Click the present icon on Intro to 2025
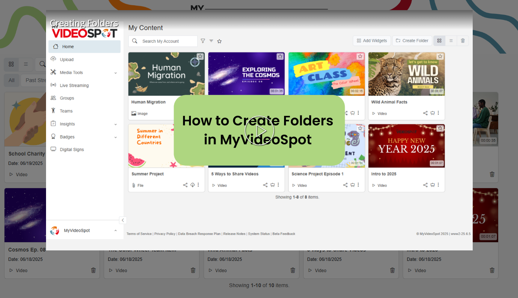The width and height of the screenshot is (518, 298). coord(432,185)
